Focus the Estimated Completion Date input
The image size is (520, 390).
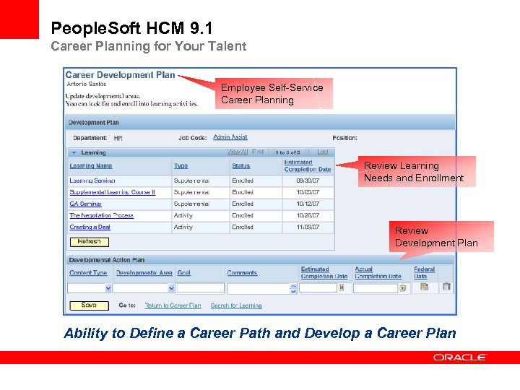coord(318,287)
